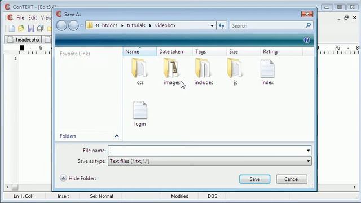Image resolution: width=361 pixels, height=203 pixels.
Task: Click the refresh button beside the address bar
Action: pos(222,25)
